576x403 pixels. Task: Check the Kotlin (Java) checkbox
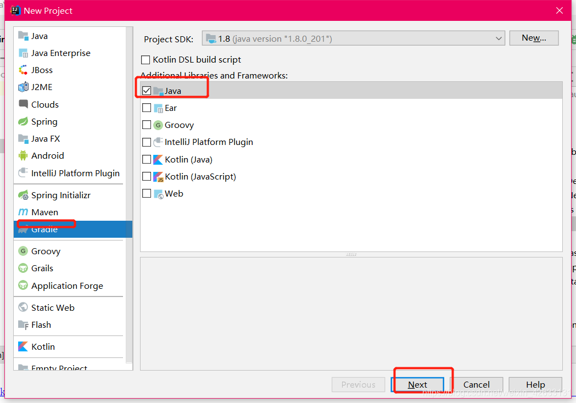pos(147,159)
